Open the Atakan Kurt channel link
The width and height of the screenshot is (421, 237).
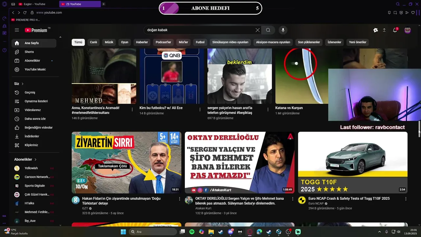tap(203, 208)
